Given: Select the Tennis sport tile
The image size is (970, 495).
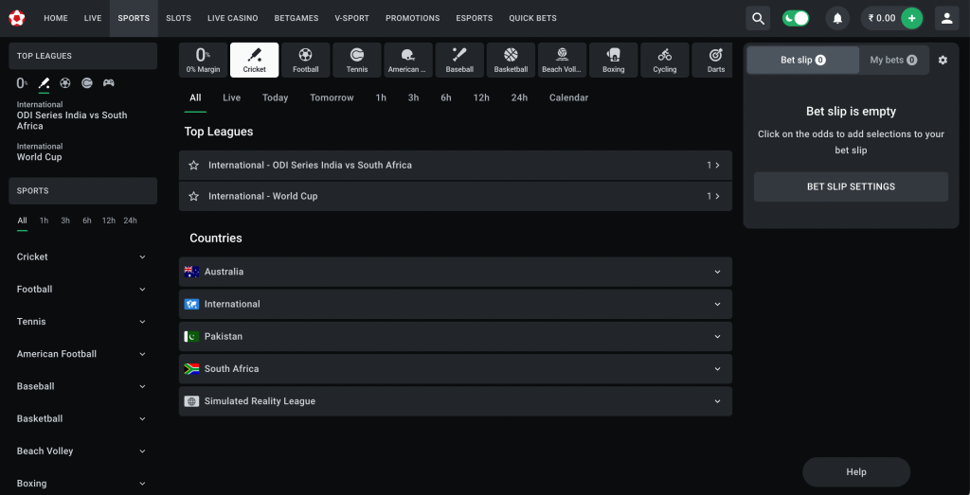Looking at the screenshot, I should [357, 60].
